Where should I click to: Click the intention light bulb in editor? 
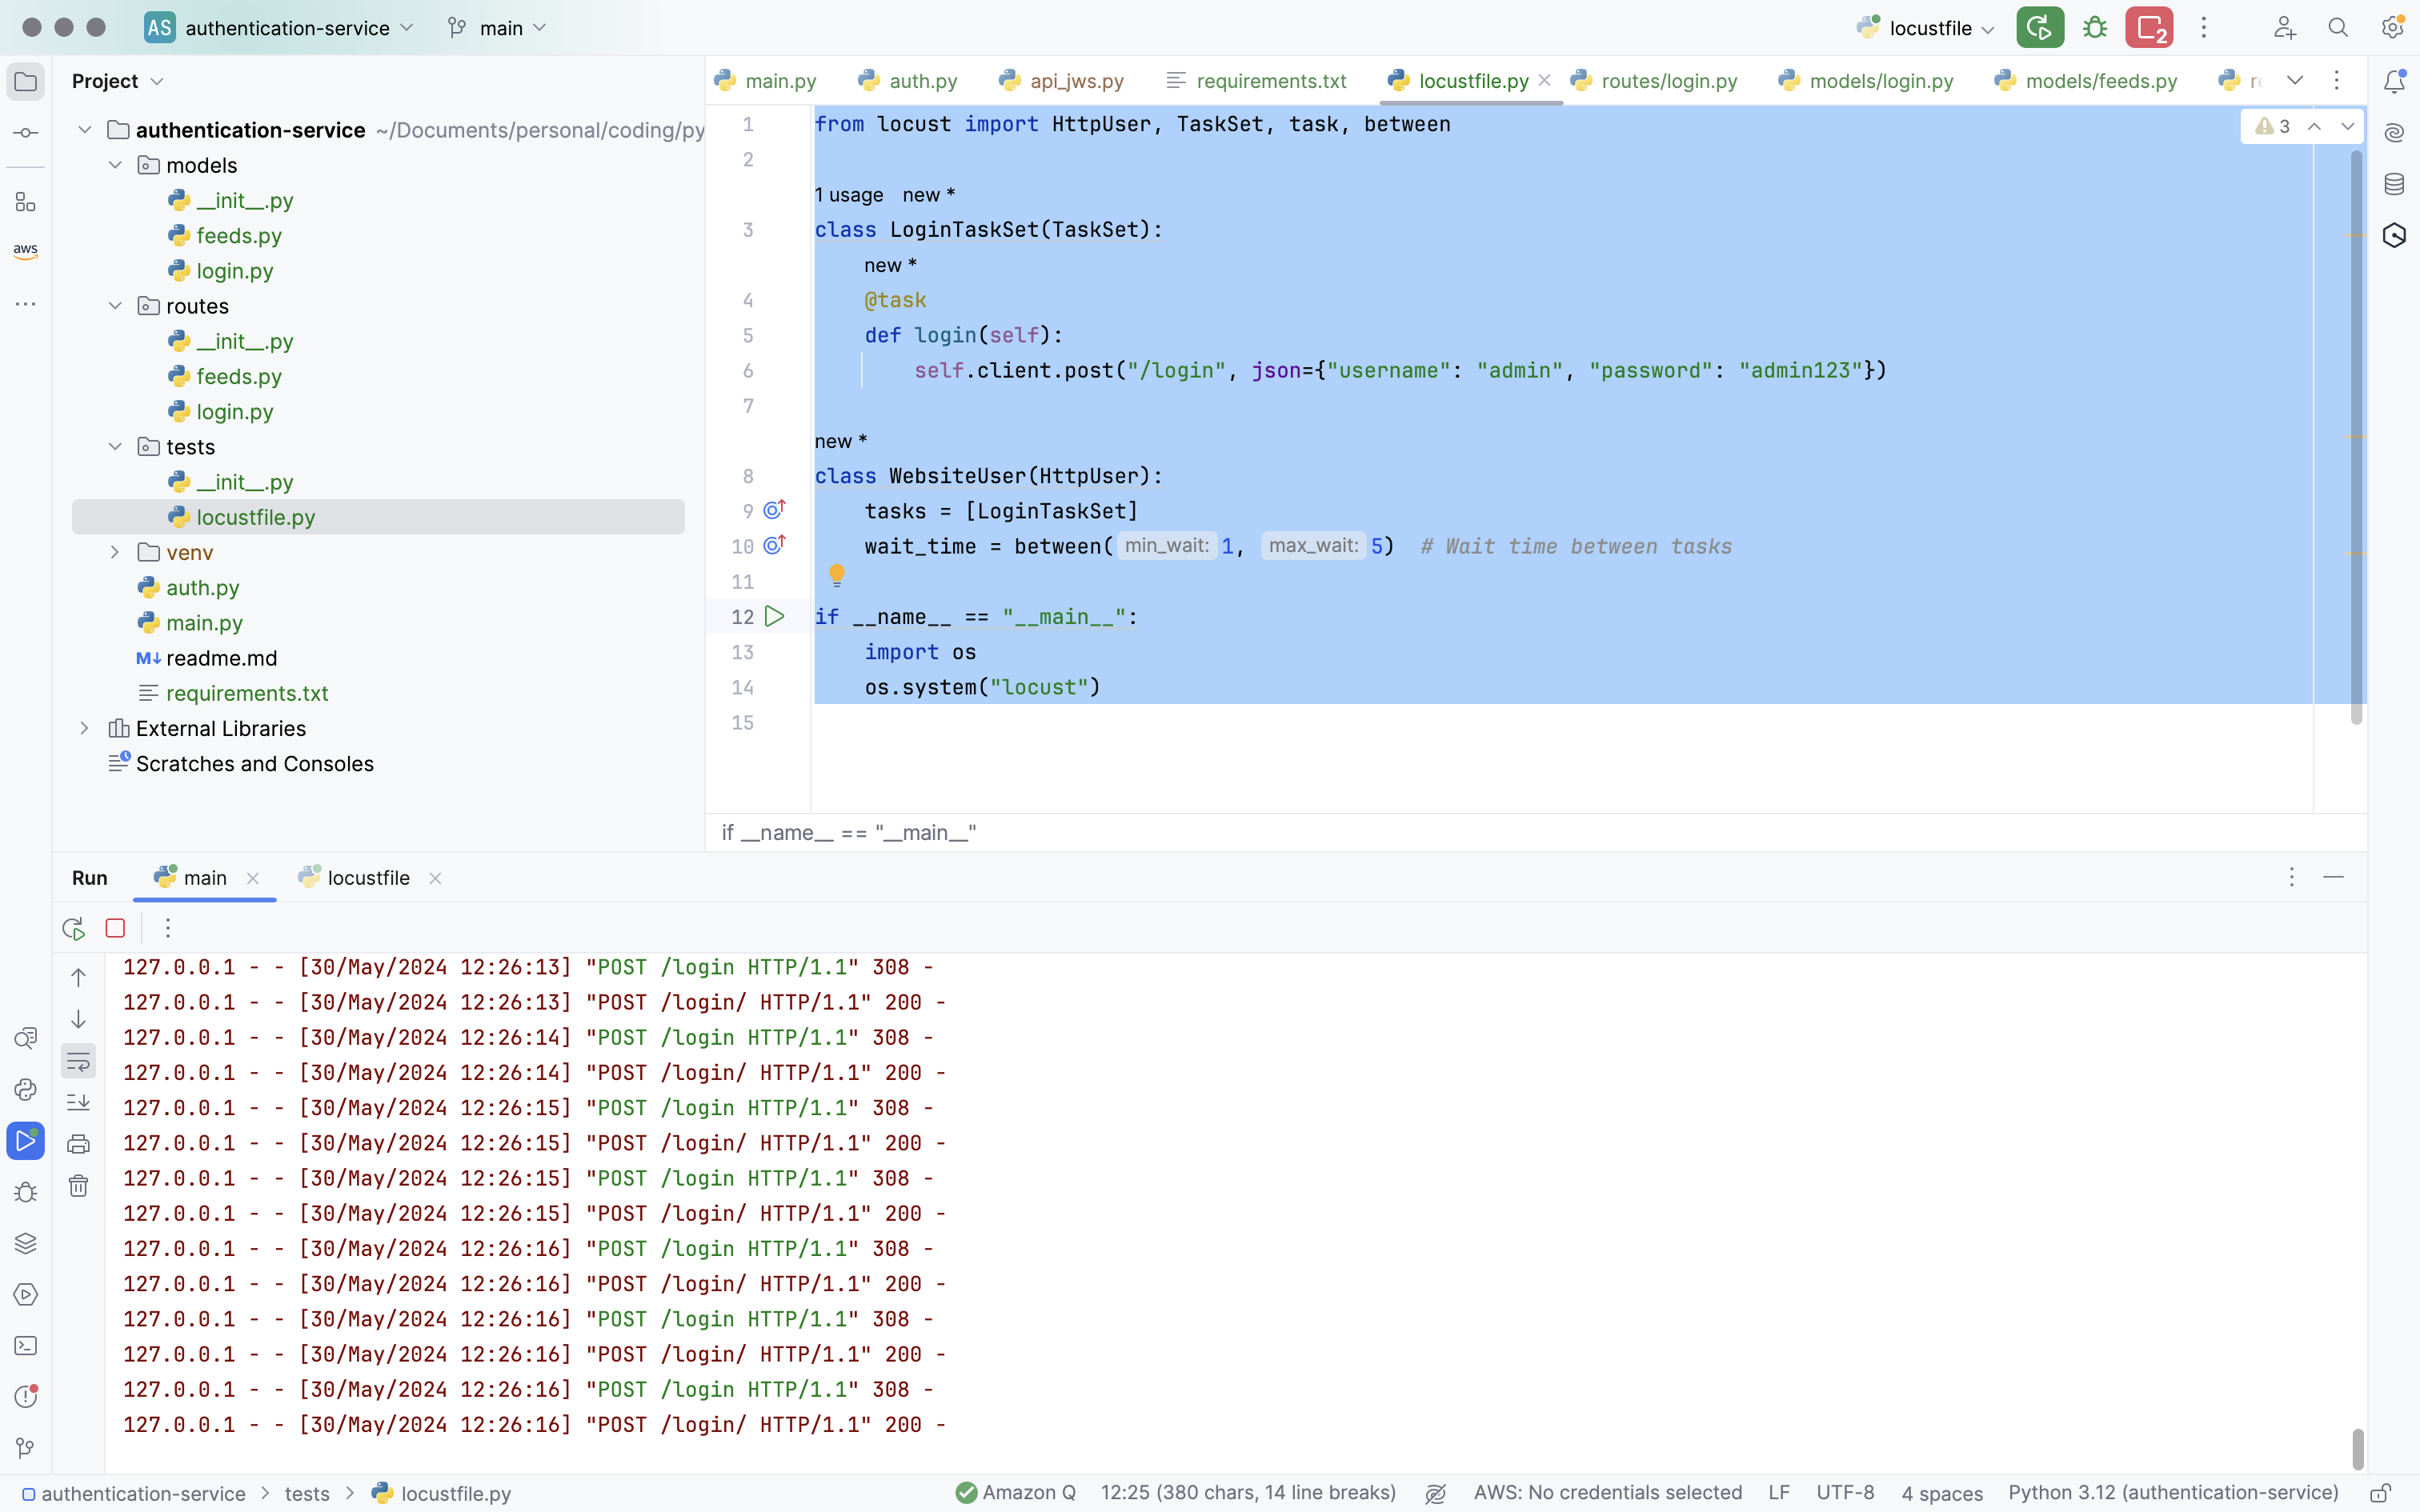(837, 576)
